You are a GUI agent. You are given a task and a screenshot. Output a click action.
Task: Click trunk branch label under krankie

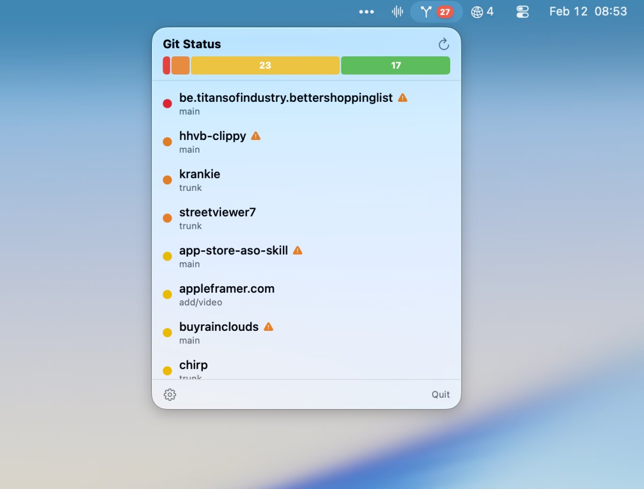pos(191,188)
